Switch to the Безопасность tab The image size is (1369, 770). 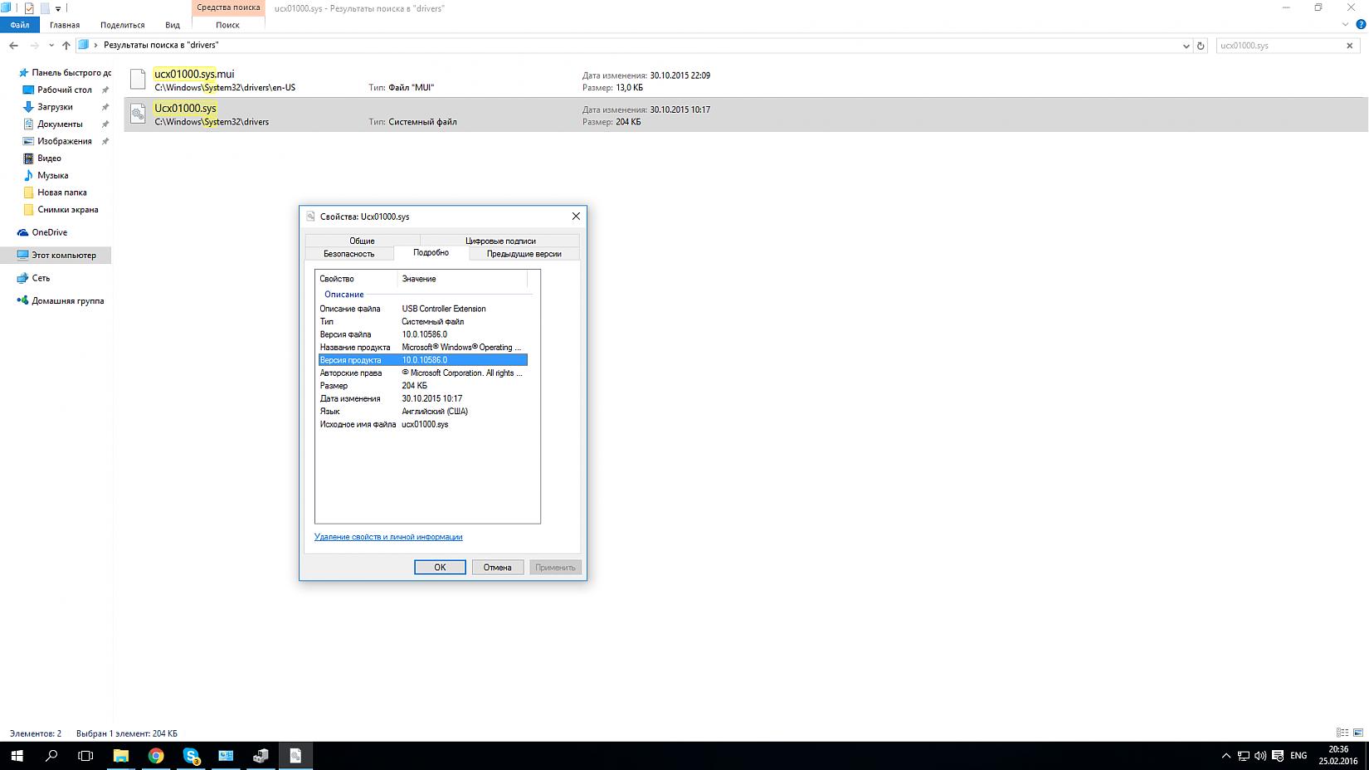coord(348,254)
